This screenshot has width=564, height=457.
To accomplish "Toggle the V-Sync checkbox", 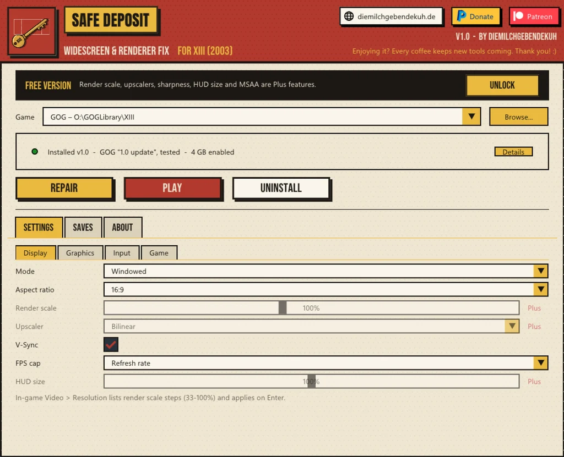I will coord(111,345).
